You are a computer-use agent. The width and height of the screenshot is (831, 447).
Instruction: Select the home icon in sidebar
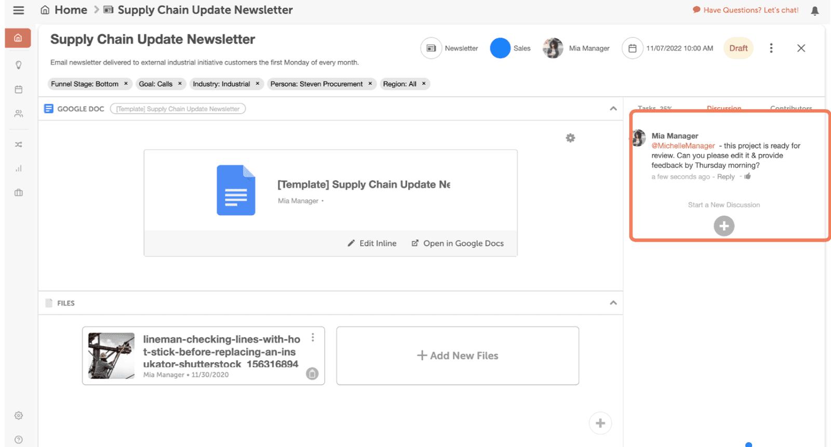(x=18, y=38)
